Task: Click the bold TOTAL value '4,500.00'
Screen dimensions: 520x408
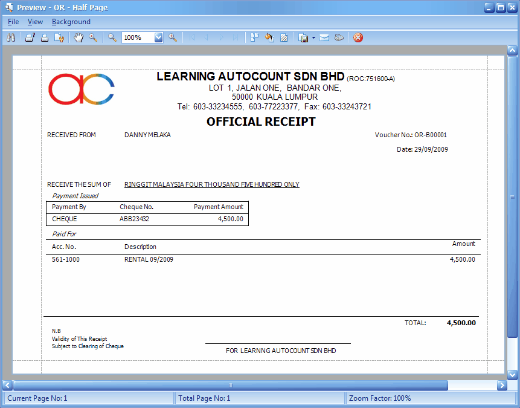Action: click(461, 323)
